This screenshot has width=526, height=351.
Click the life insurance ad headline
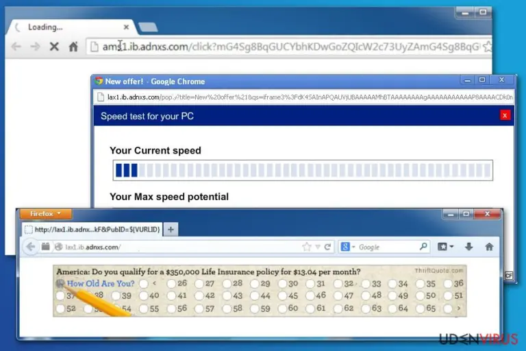208,271
